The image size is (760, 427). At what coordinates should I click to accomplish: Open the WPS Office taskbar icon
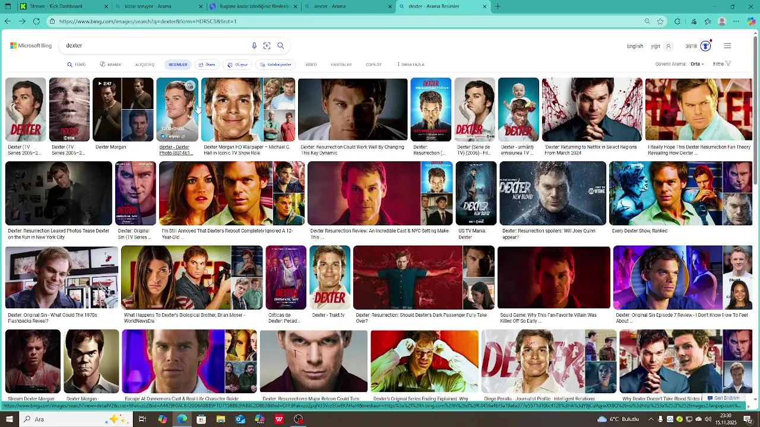pyautogui.click(x=279, y=419)
